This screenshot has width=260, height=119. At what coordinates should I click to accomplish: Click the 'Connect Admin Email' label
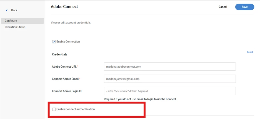tap(65, 79)
